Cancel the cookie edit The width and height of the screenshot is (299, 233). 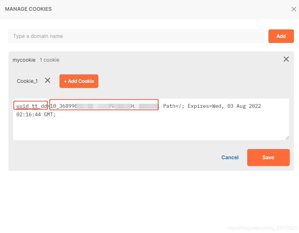click(230, 158)
